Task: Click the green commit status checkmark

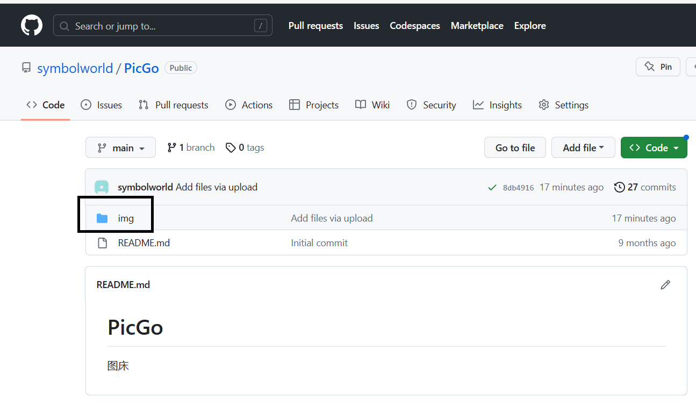Action: (492, 187)
